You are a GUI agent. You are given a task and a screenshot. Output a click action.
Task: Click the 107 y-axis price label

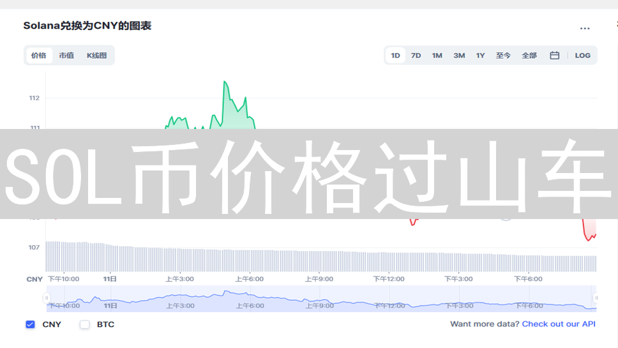(34, 247)
